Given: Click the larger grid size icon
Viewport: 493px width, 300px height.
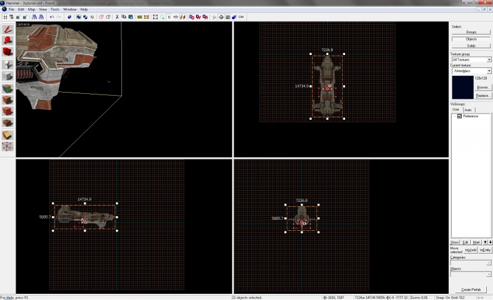Looking at the screenshot, I should 25,17.
